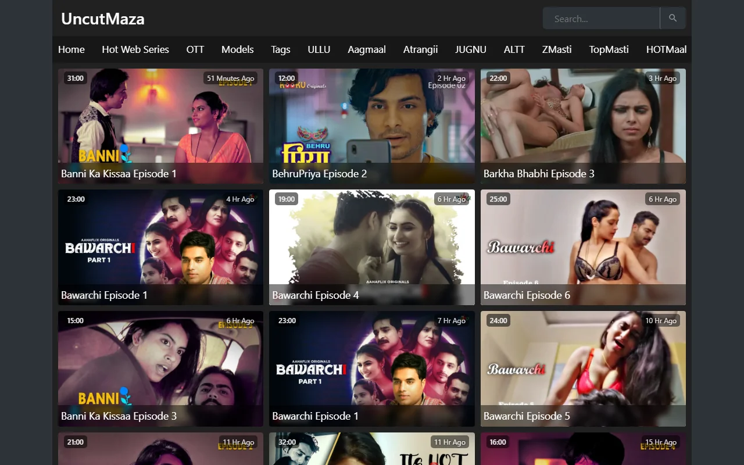Open the ALTT category
Screen dimensions: 744x465
514,49
